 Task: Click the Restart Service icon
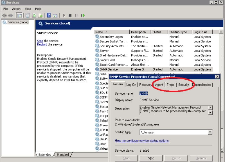tap(84, 15)
